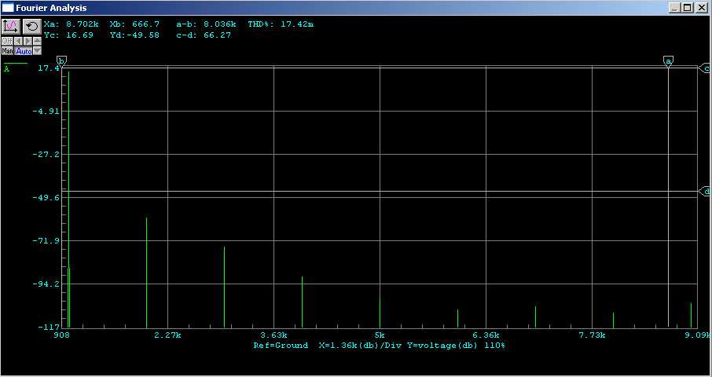Click the 908 X-axis label
This screenshot has width=712, height=377.
pyautogui.click(x=62, y=335)
